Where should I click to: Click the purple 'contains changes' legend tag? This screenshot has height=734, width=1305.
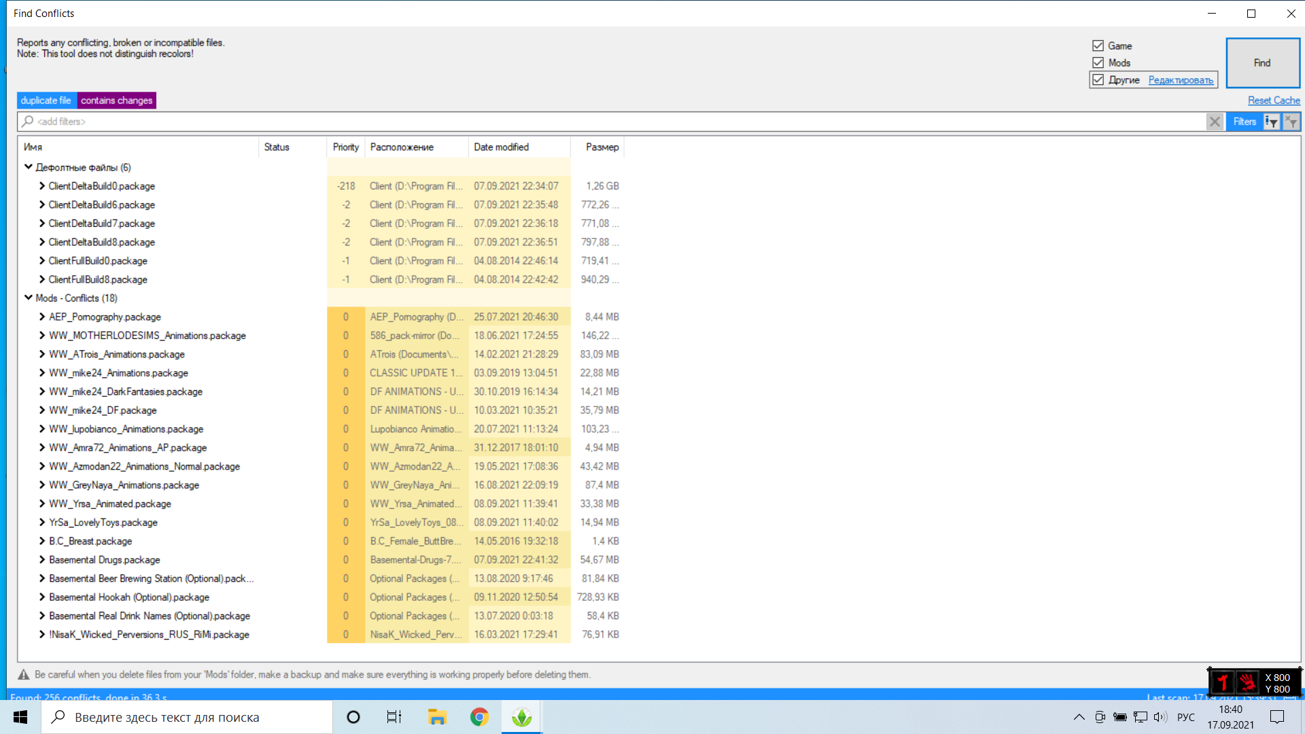pos(117,101)
